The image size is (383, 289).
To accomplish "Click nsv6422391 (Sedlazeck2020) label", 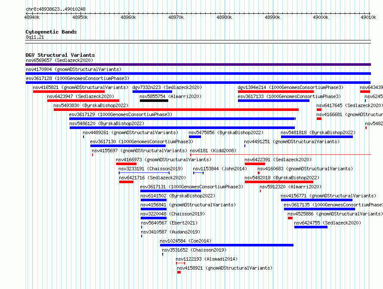I will (278, 160).
